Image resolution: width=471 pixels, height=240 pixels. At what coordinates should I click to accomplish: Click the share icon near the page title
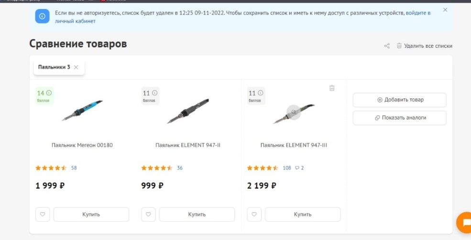[387, 46]
